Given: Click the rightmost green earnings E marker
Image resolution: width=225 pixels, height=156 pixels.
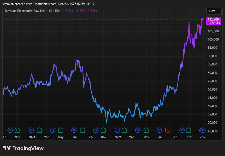Looking at the screenshot, I should [189, 130].
